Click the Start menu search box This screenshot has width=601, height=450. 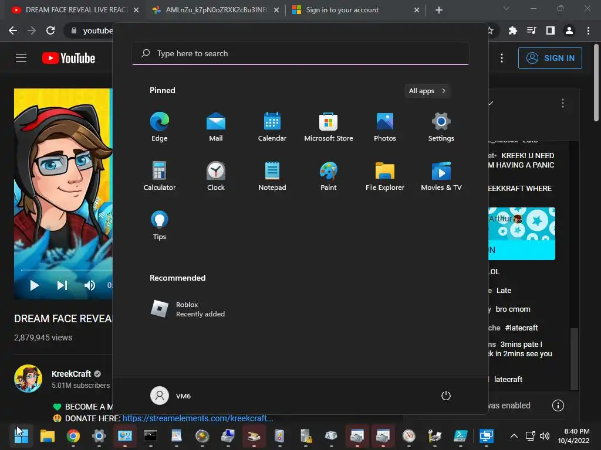coord(300,53)
